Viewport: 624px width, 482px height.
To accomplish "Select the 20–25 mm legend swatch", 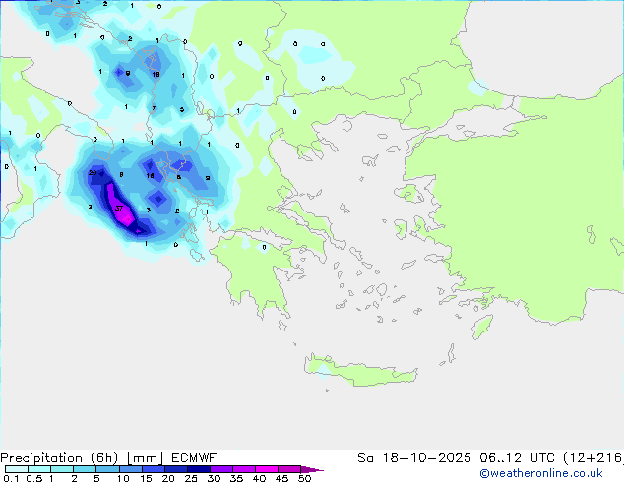I will point(175,469).
